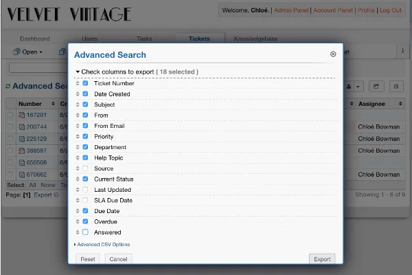The image size is (412, 275).
Task: Switch to the Users tab
Action: click(89, 38)
